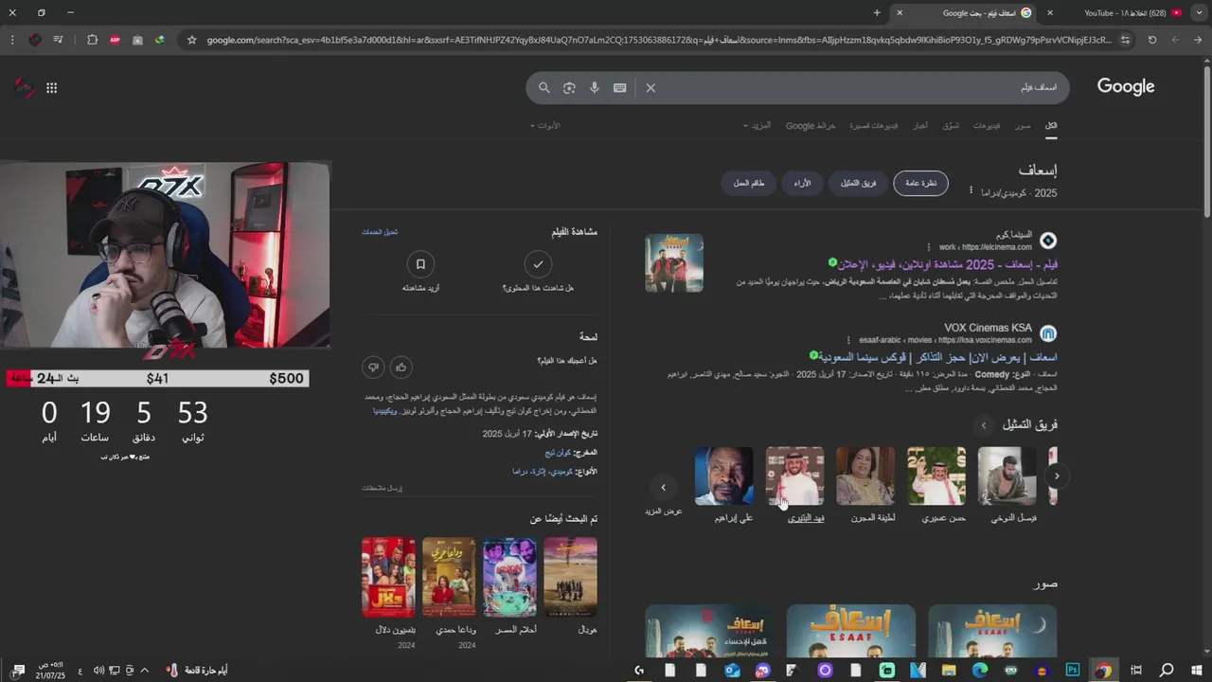This screenshot has height=682, width=1212.
Task: Open the related movie هوبال poster
Action: click(x=571, y=578)
